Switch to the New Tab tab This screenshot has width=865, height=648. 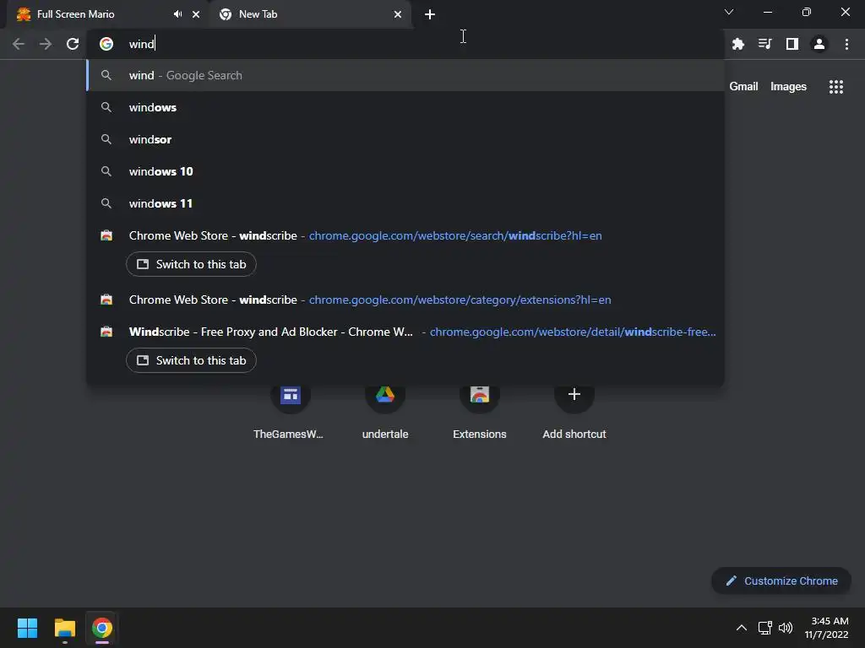pyautogui.click(x=309, y=14)
